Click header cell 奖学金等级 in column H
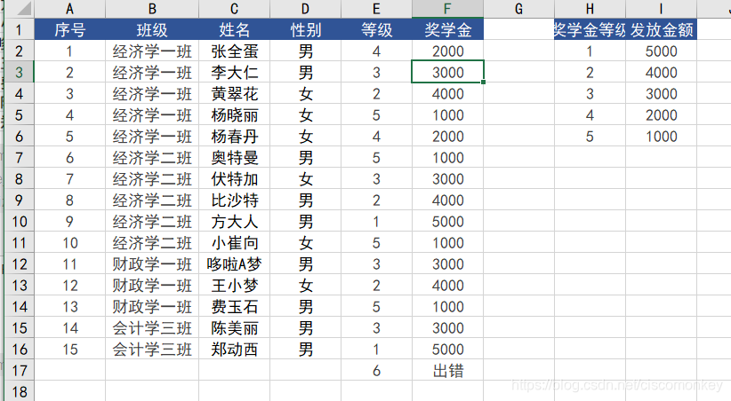Viewport: 731px width, 401px height. click(x=590, y=30)
